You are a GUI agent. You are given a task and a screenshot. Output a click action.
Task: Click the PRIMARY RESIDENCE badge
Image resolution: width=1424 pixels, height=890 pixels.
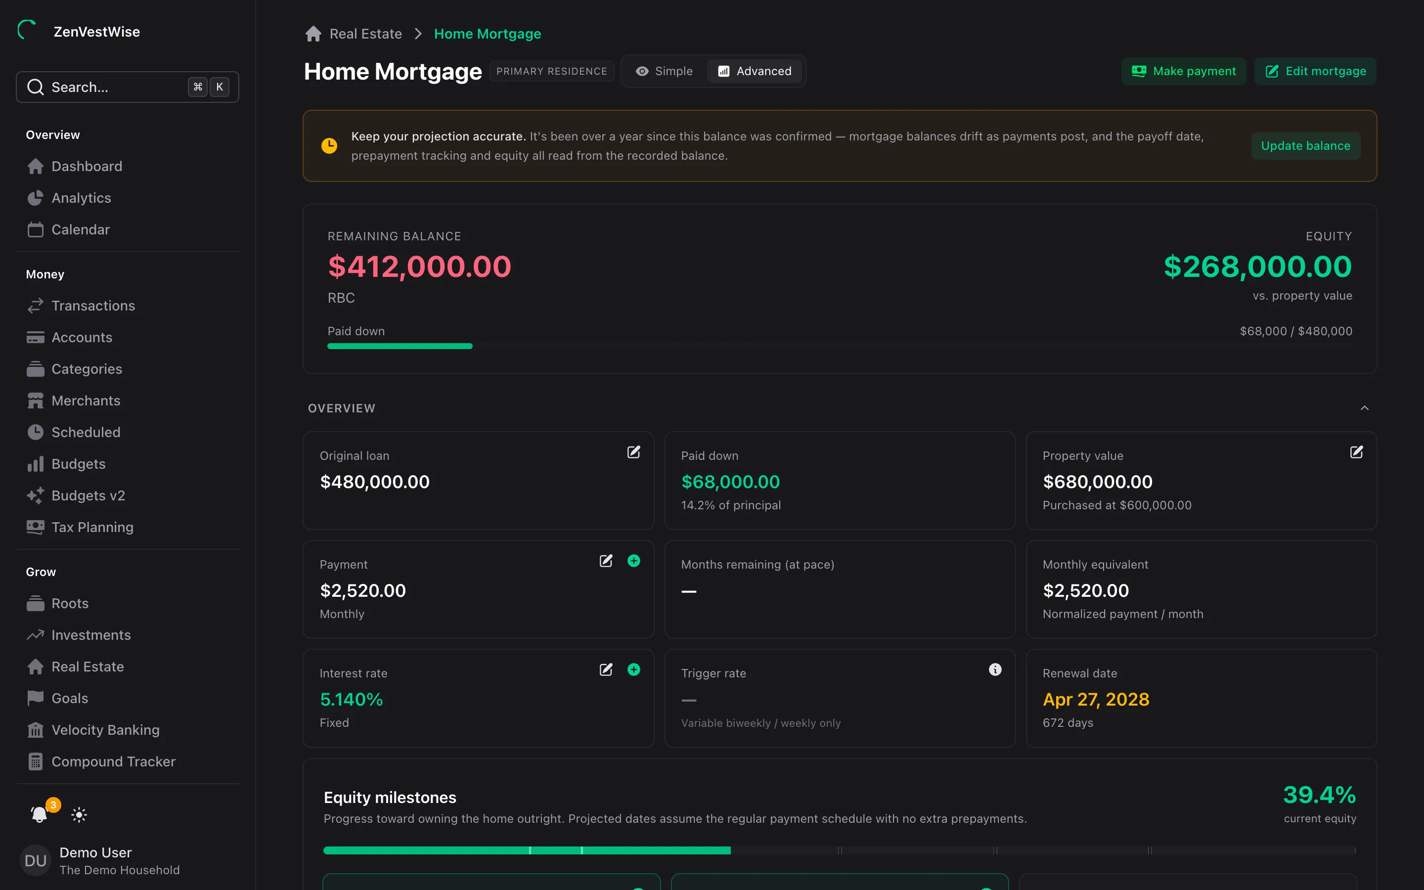pos(551,71)
